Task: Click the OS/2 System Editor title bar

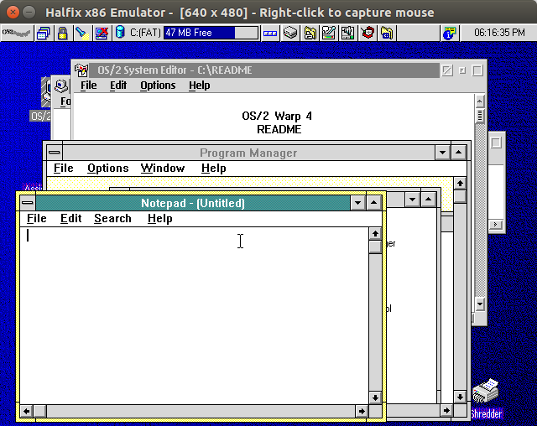Action: point(264,70)
